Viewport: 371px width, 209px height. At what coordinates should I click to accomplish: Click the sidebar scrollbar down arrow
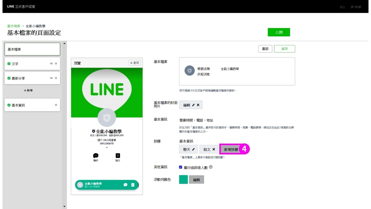[x=64, y=206]
